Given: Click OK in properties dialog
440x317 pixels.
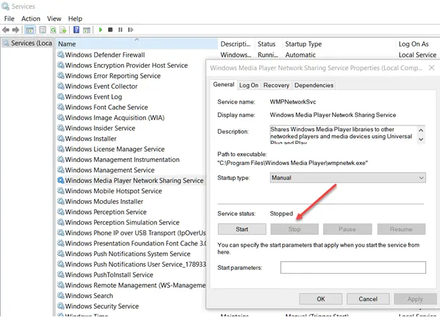Looking at the screenshot, I should 321,299.
